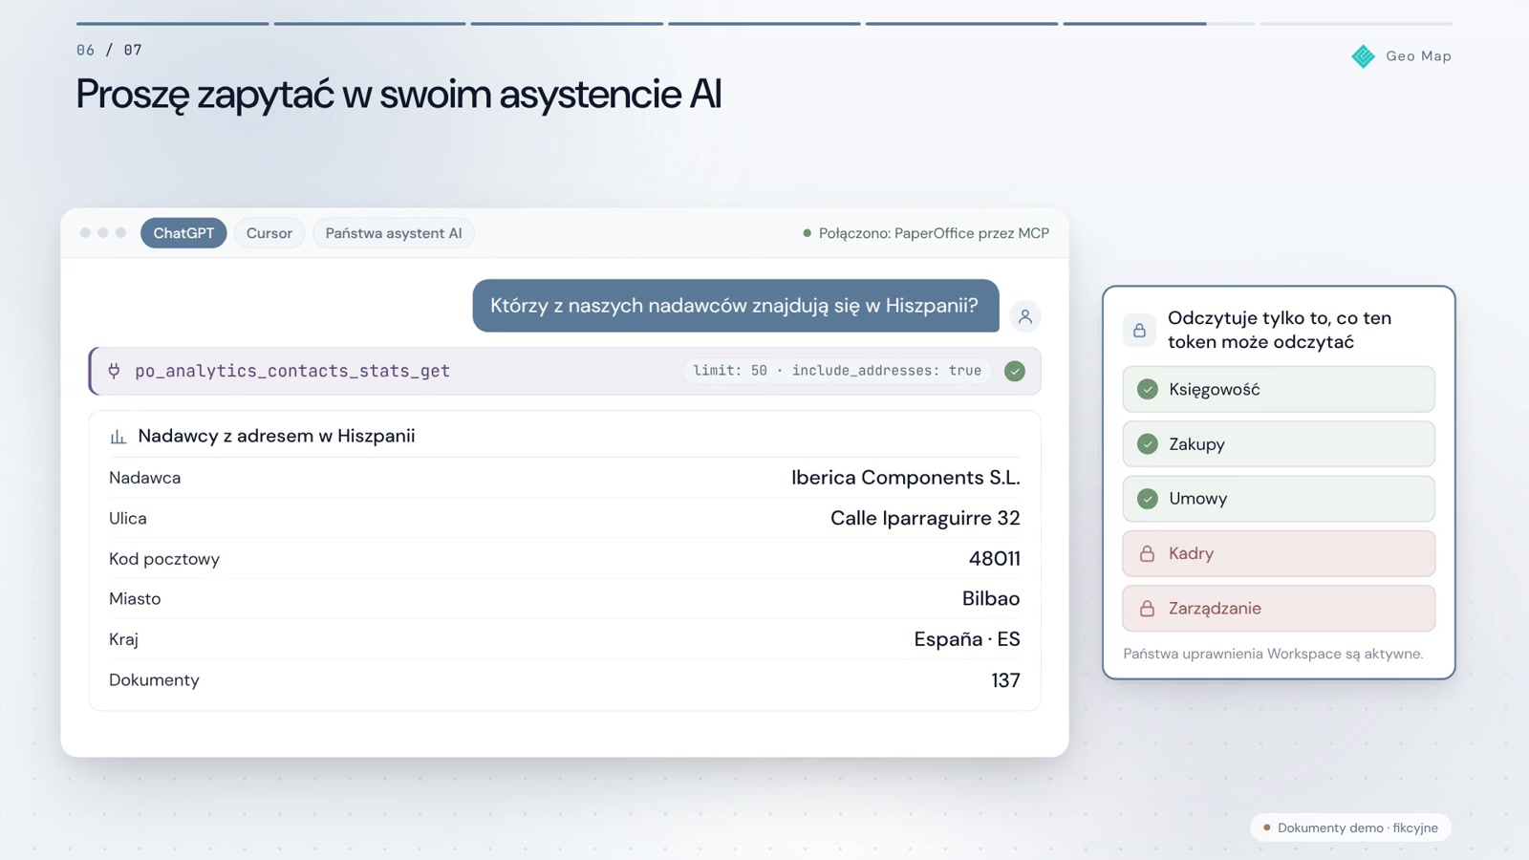Click the Dokumenty demo · fikcyjne badge
This screenshot has width=1529, height=860.
click(1350, 828)
